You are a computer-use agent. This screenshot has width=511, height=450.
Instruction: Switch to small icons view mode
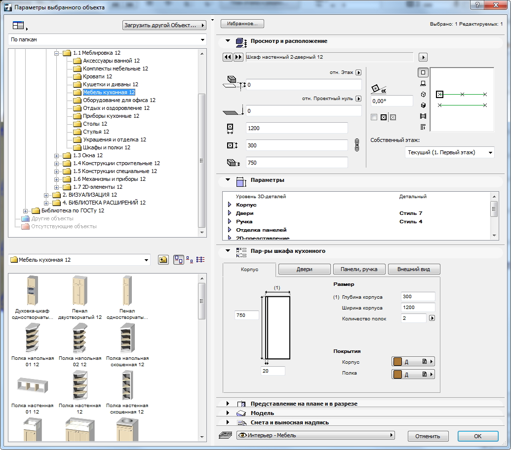pos(190,260)
